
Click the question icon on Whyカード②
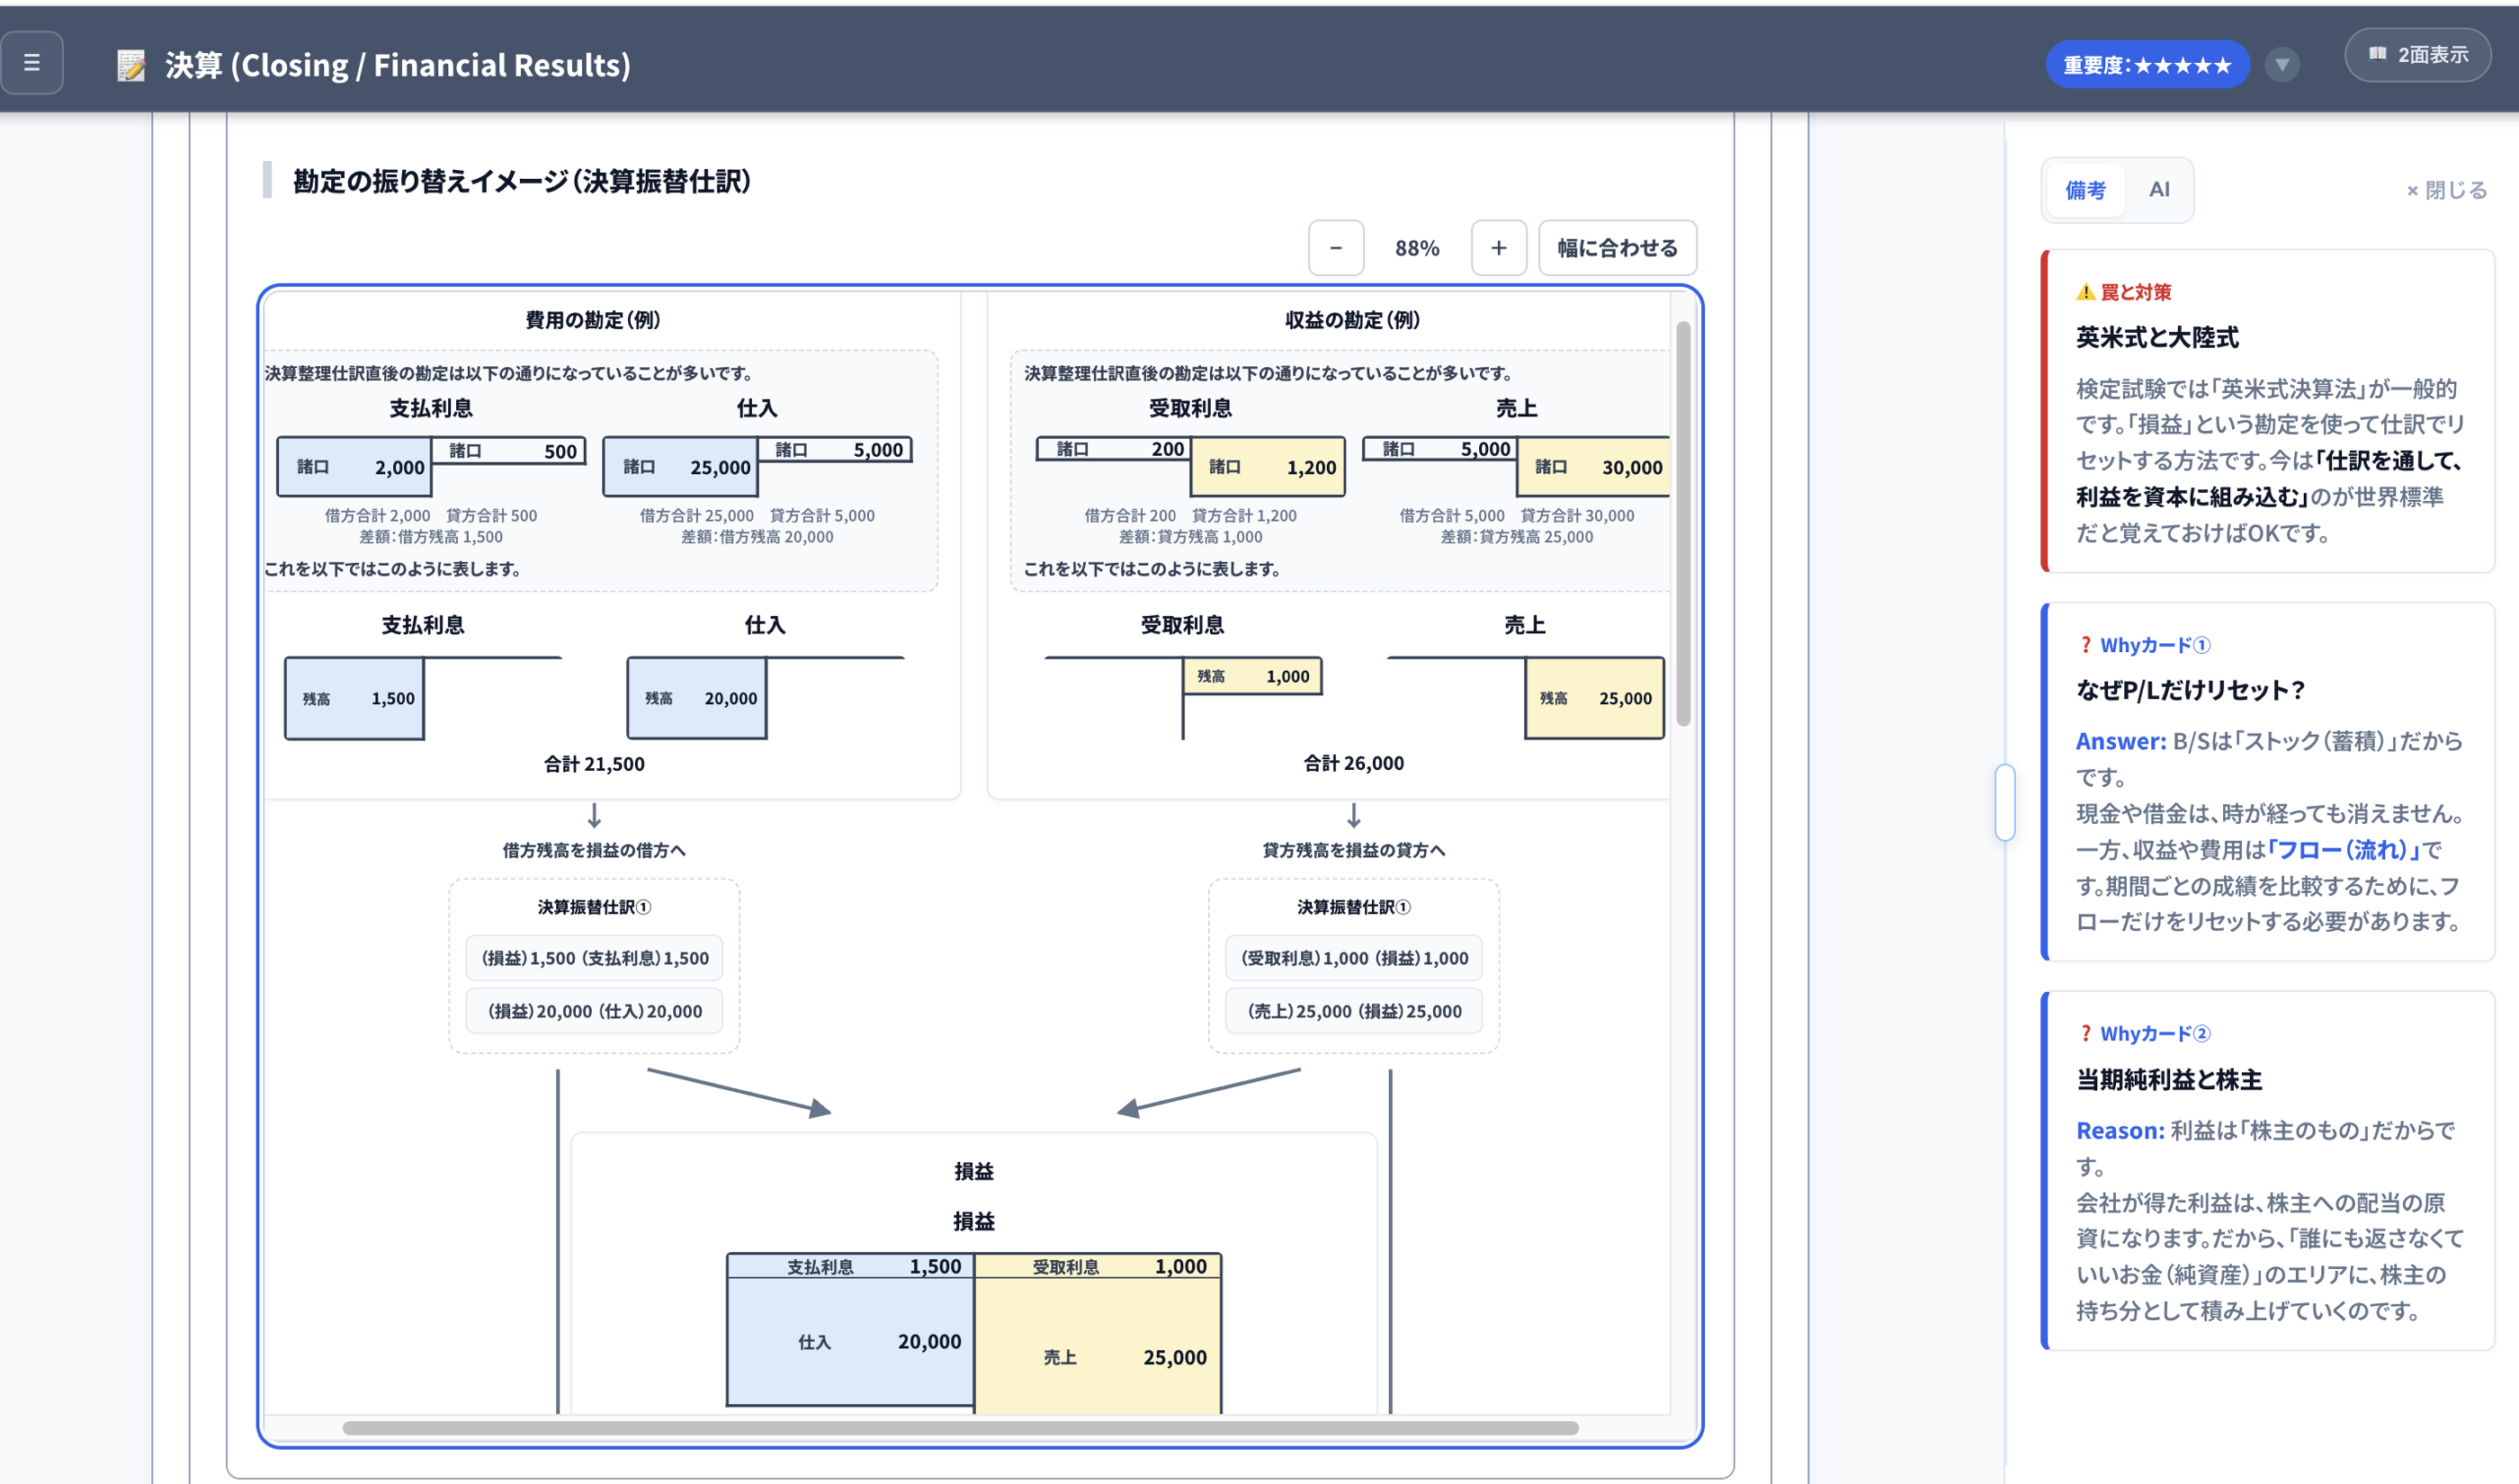coord(2085,1034)
